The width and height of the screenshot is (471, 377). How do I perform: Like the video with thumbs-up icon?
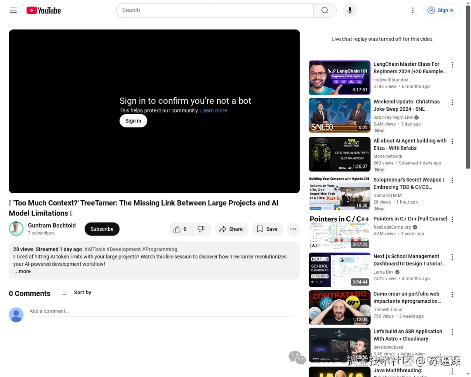(180, 229)
